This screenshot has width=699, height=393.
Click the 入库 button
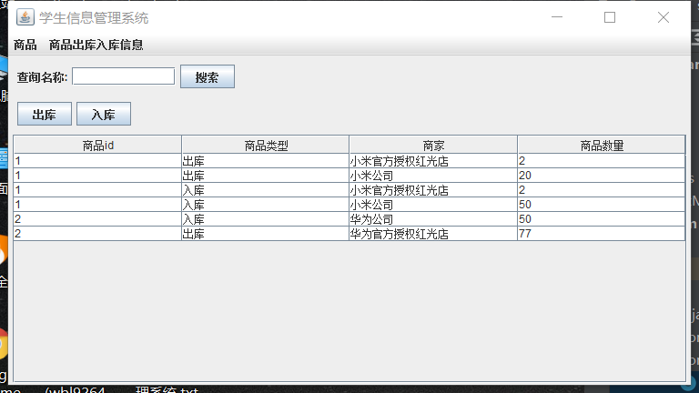(x=104, y=114)
